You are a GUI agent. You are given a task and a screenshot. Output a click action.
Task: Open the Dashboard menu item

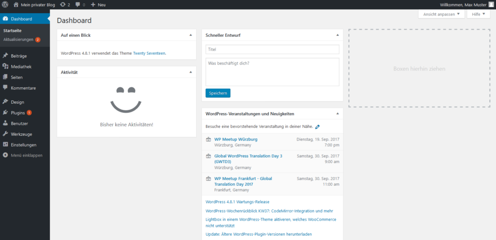click(x=25, y=19)
